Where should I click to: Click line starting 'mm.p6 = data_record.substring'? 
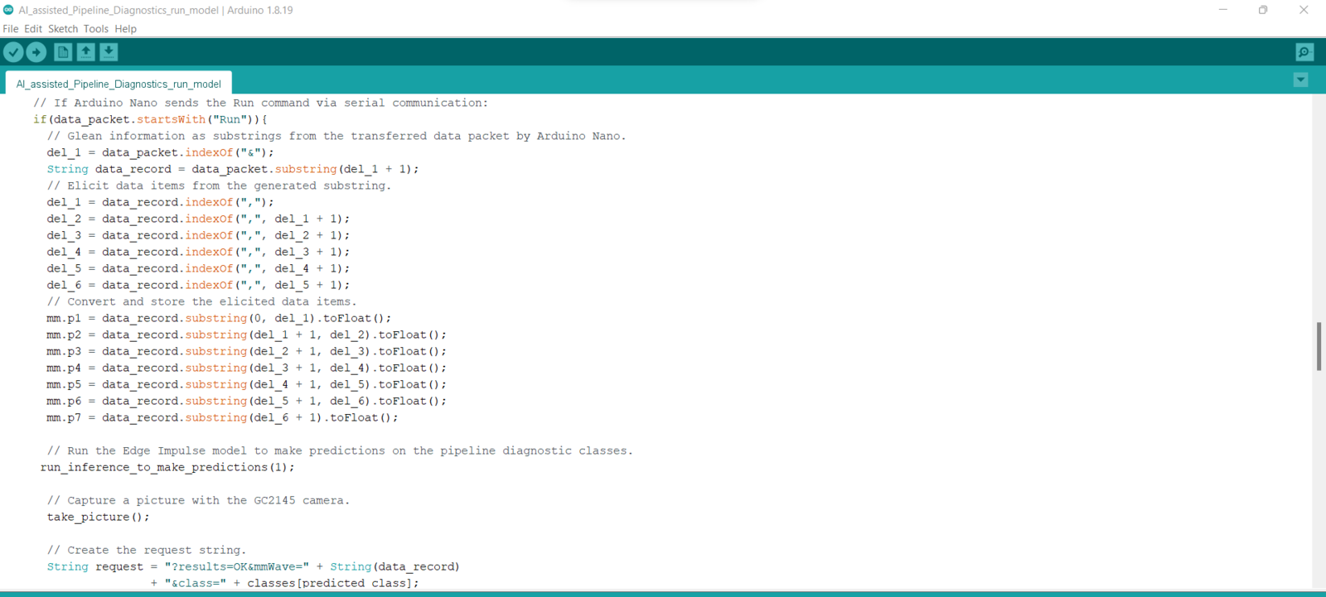[x=246, y=401]
